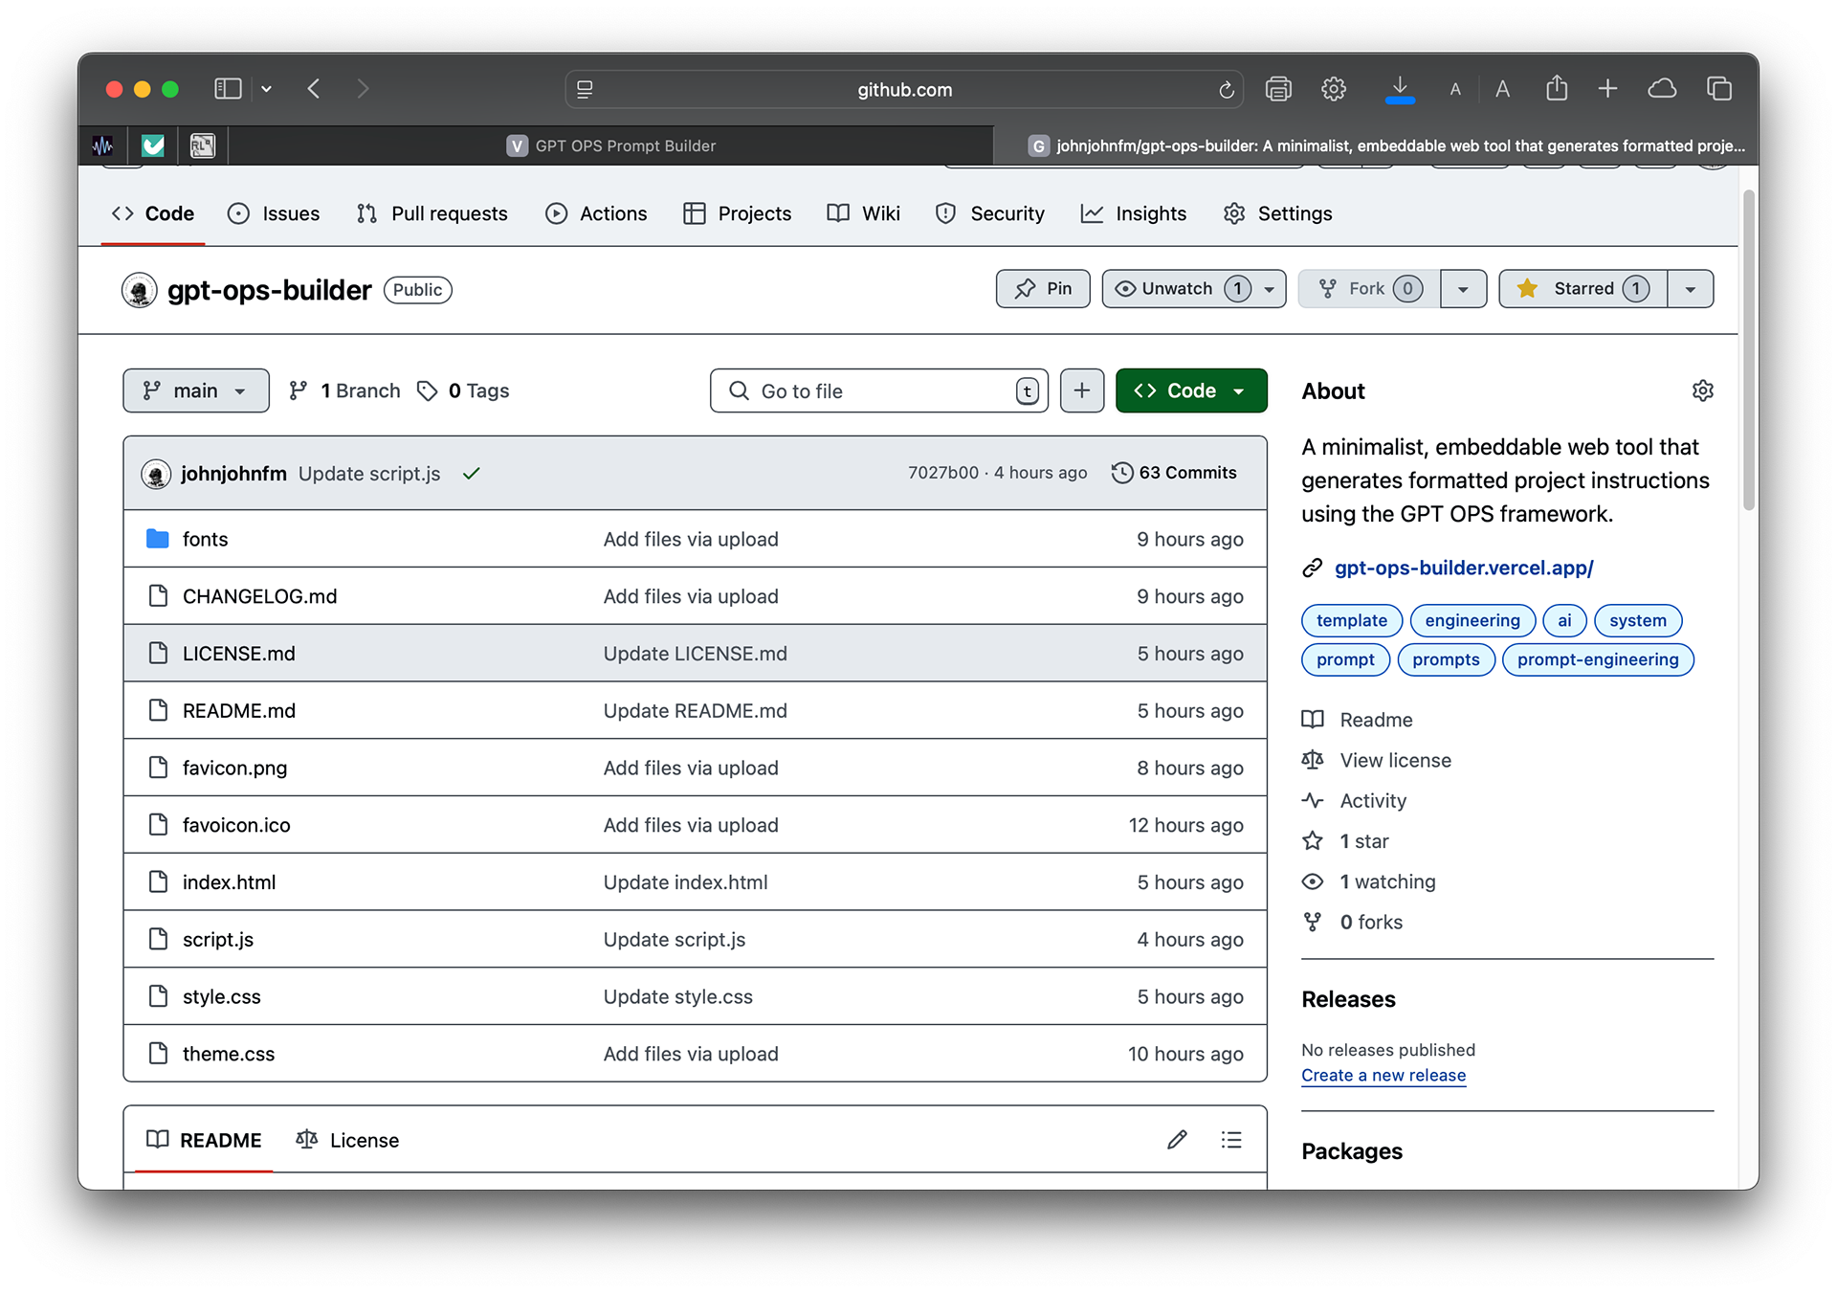Image resolution: width=1837 pixels, height=1293 pixels.
Task: Expand the star lists dropdown arrow
Action: tap(1691, 288)
